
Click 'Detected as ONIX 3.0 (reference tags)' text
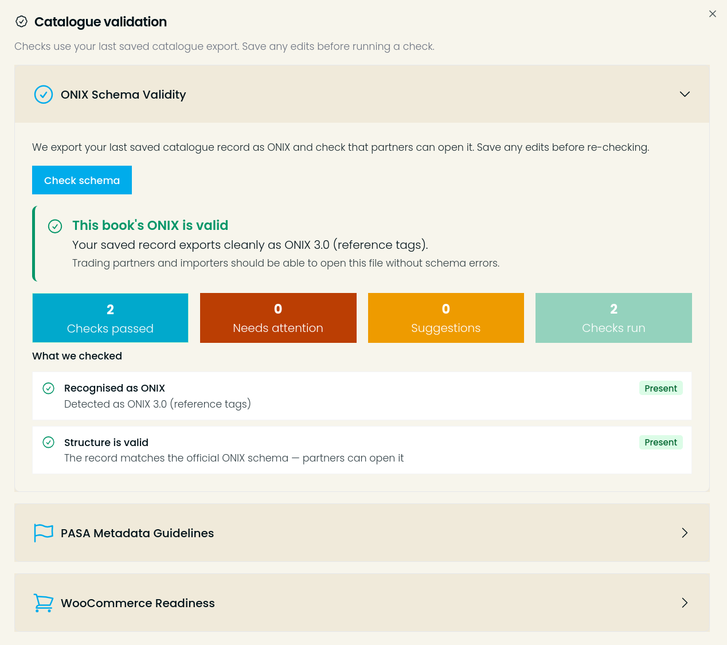[x=158, y=404]
